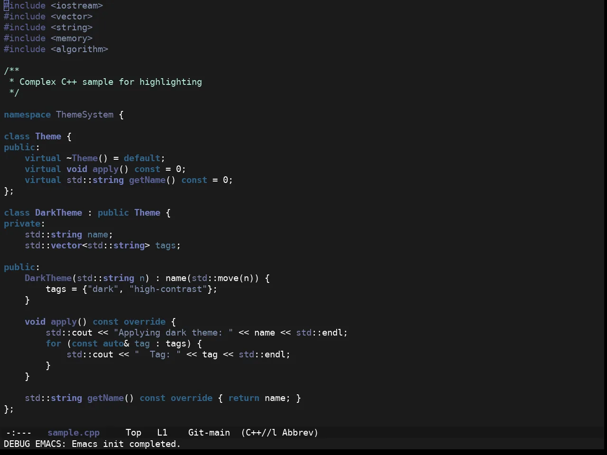Click the string "high-contrast"
The width and height of the screenshot is (607, 455).
[168, 289]
